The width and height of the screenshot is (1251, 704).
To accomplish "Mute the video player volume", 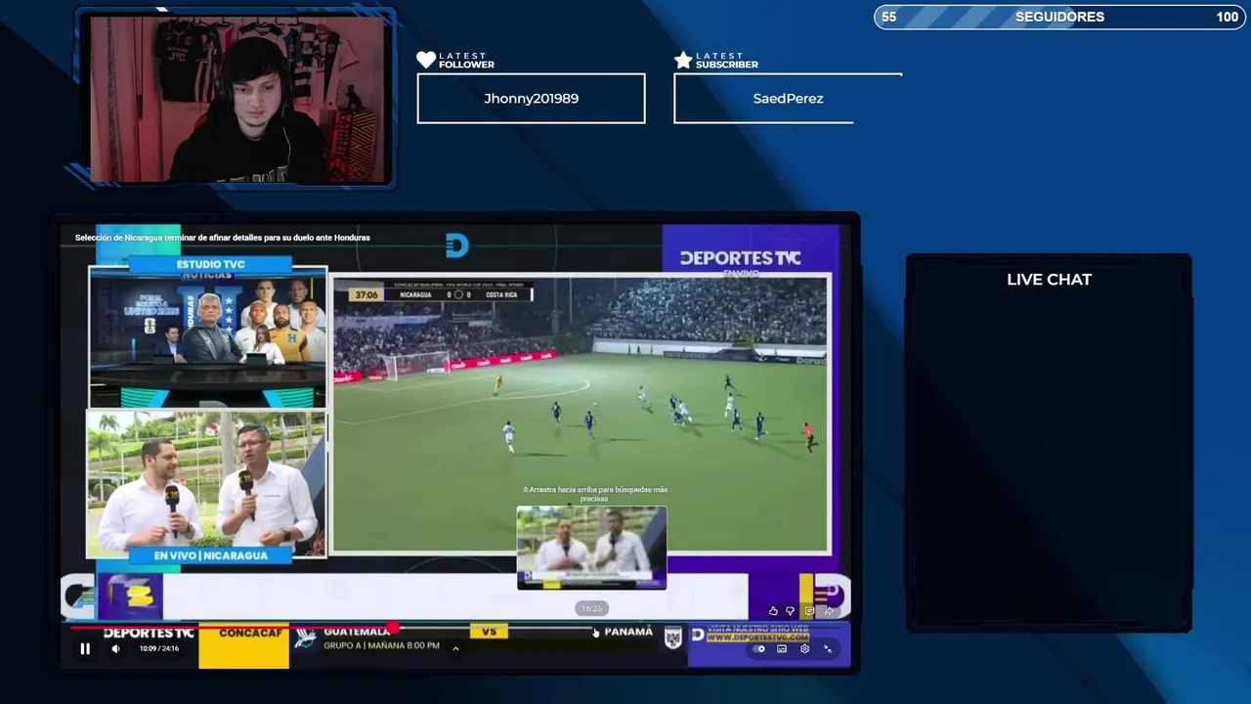I will (x=115, y=648).
